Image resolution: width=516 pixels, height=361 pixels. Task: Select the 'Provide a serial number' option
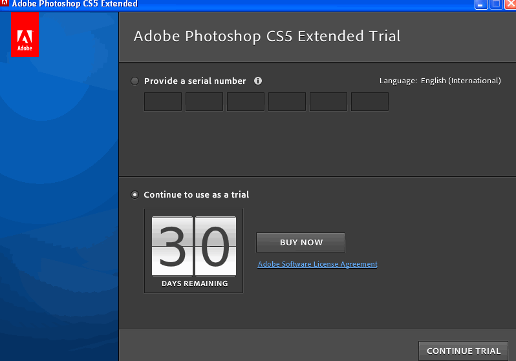click(x=134, y=81)
